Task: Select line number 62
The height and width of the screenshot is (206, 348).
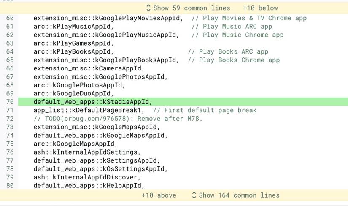Action: (10, 35)
